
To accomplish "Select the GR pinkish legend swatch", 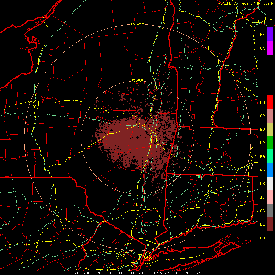I will [270, 116].
